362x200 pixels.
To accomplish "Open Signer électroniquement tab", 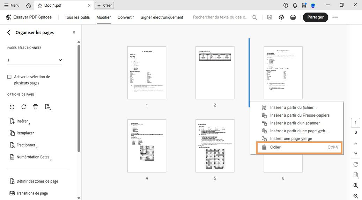I will tap(162, 17).
